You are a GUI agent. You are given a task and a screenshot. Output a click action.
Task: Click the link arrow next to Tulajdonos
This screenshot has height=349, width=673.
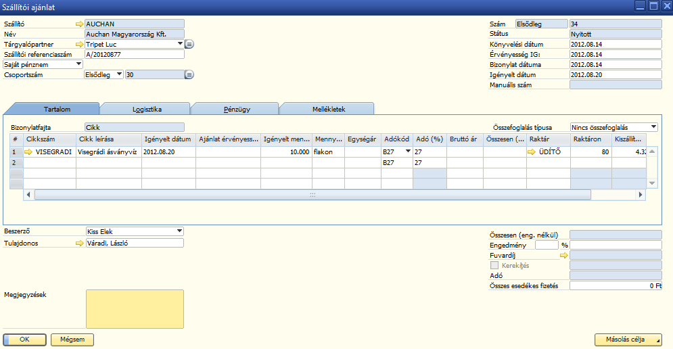click(x=79, y=243)
